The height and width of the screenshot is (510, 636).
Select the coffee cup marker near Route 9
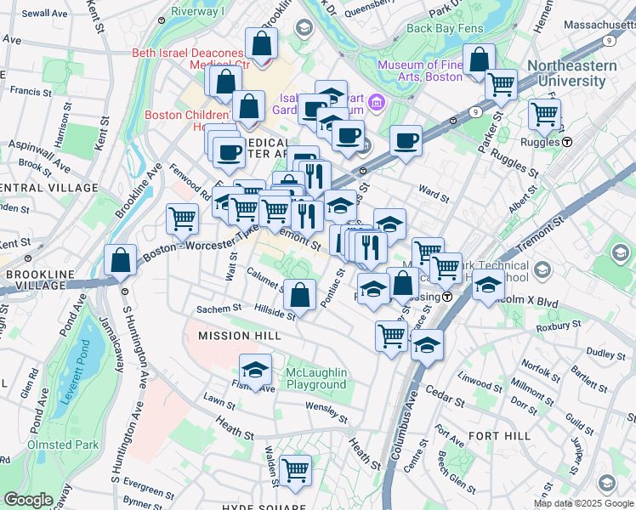coord(406,141)
